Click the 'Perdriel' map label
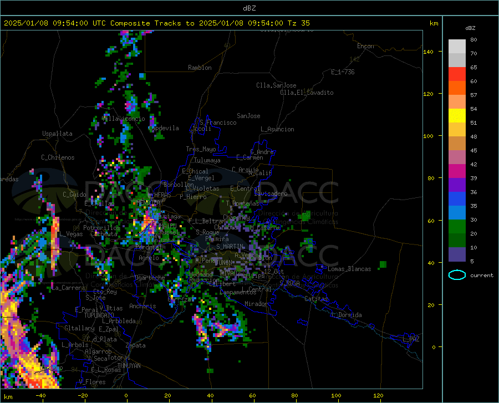499x403 pixels. tap(149, 247)
